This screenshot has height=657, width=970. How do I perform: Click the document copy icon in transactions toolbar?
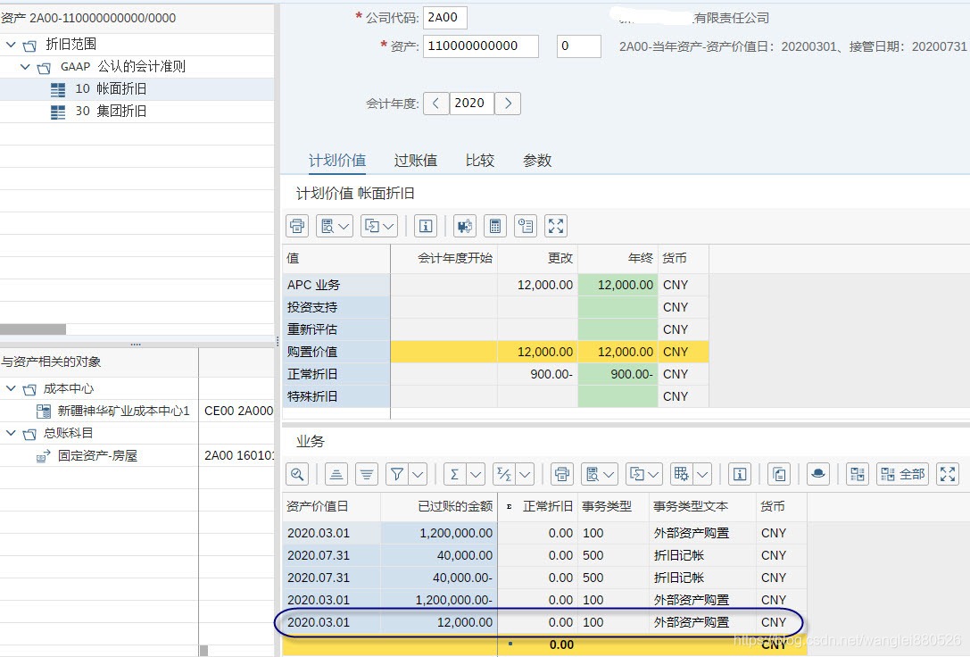779,475
